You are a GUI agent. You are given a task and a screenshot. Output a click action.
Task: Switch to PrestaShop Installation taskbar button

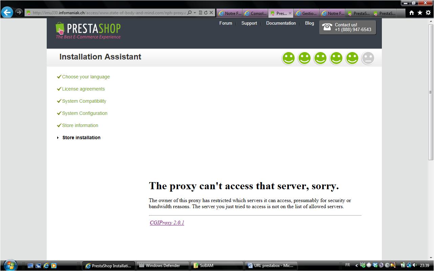[x=109, y=266]
